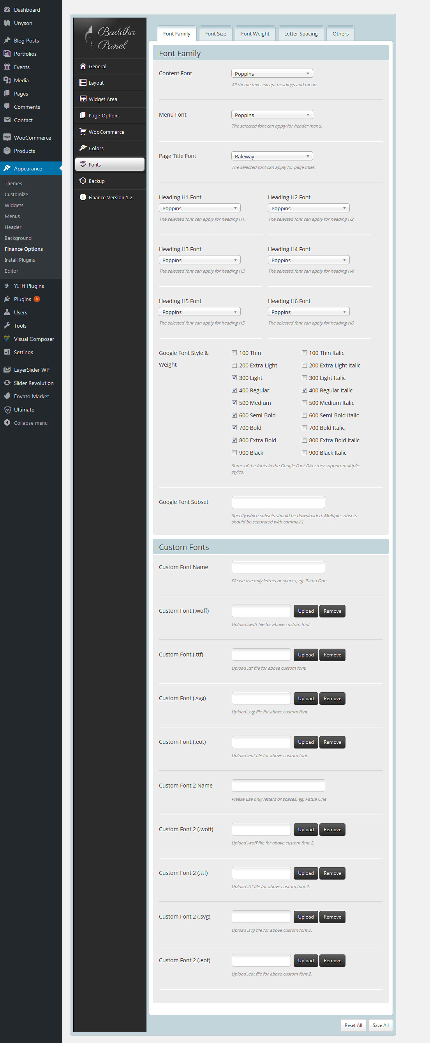430x1043 pixels.
Task: Select the Colors paint icon
Action: point(83,148)
